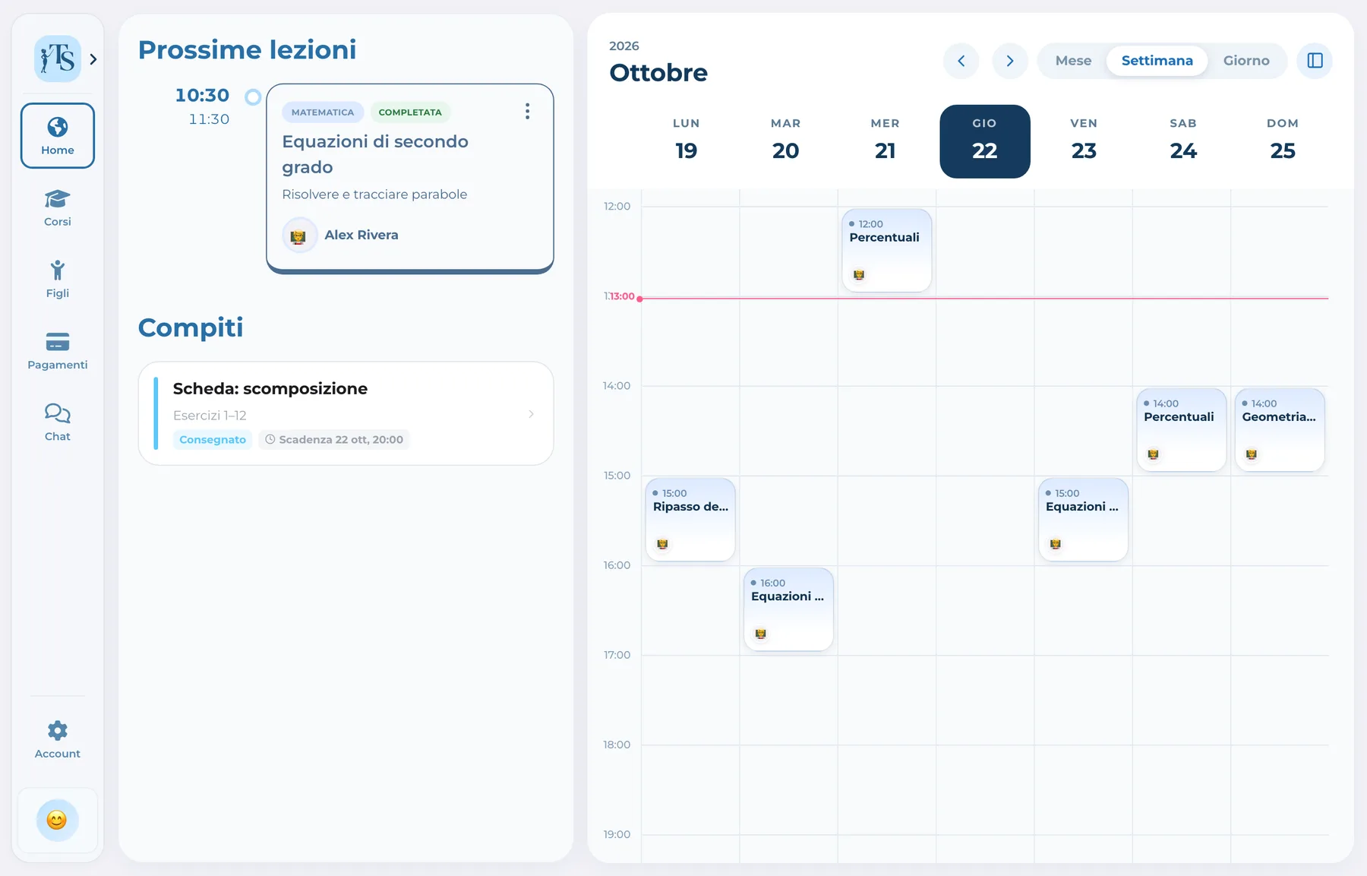Select Thursday 22 in the week header

tap(985, 141)
